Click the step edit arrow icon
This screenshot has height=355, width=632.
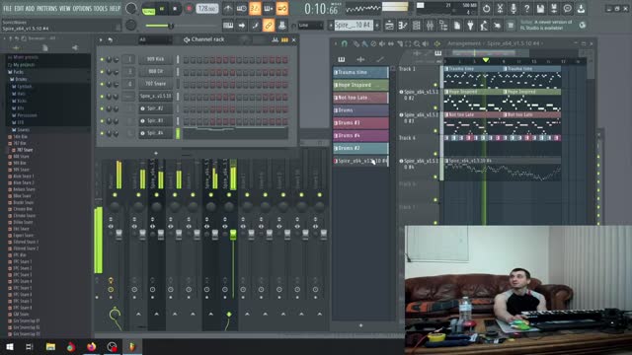[x=241, y=25]
